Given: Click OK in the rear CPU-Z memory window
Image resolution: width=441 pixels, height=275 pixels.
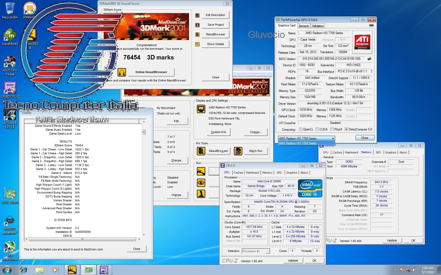Looking at the screenshot, I should (x=413, y=240).
